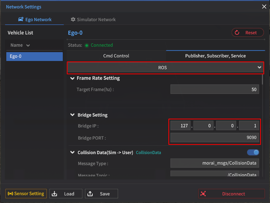Screen dimensions: 270x203
Task: Select Ego-0 in the Vehicle List
Action: click(34, 56)
